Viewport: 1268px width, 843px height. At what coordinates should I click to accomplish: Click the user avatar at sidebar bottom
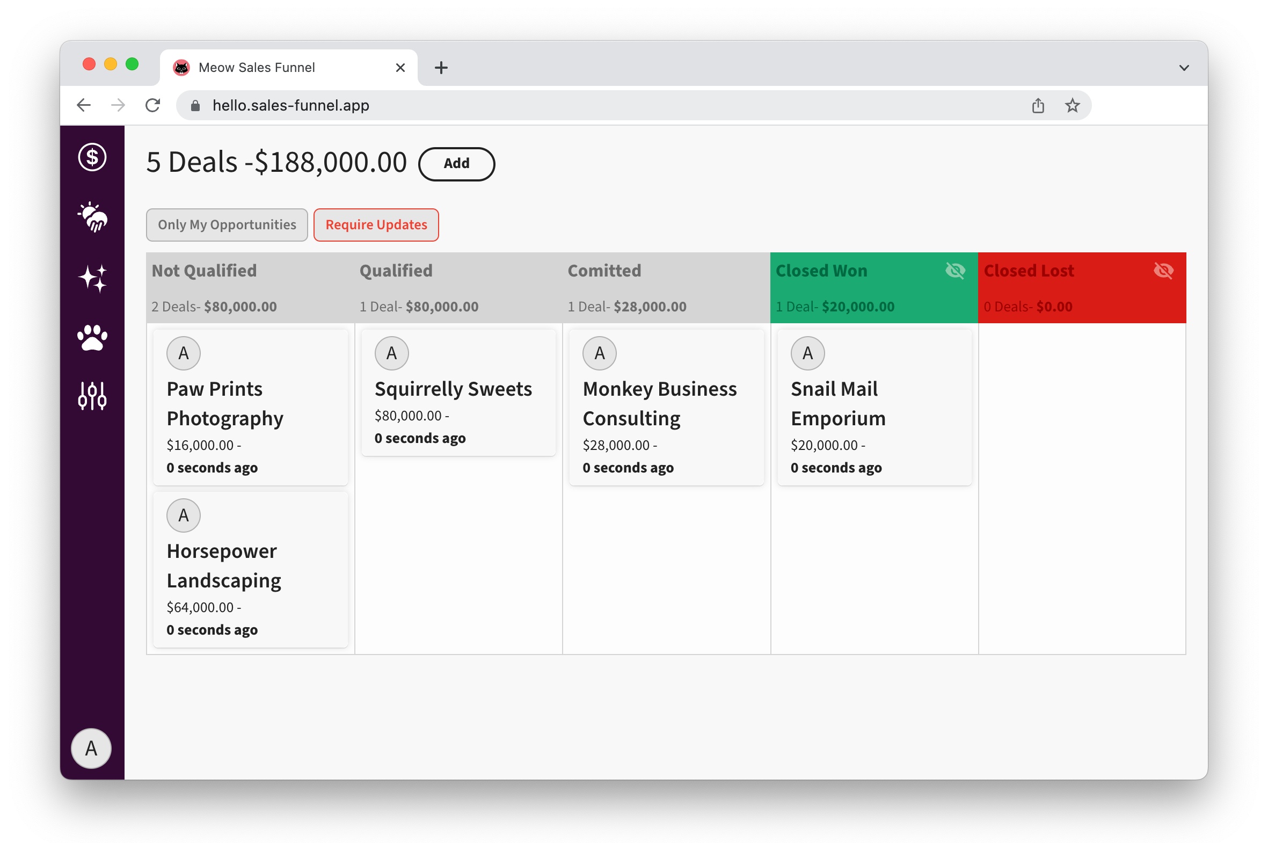(91, 748)
